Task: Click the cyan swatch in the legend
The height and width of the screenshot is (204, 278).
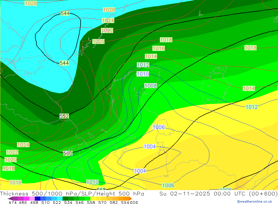Action: tap(60, 198)
